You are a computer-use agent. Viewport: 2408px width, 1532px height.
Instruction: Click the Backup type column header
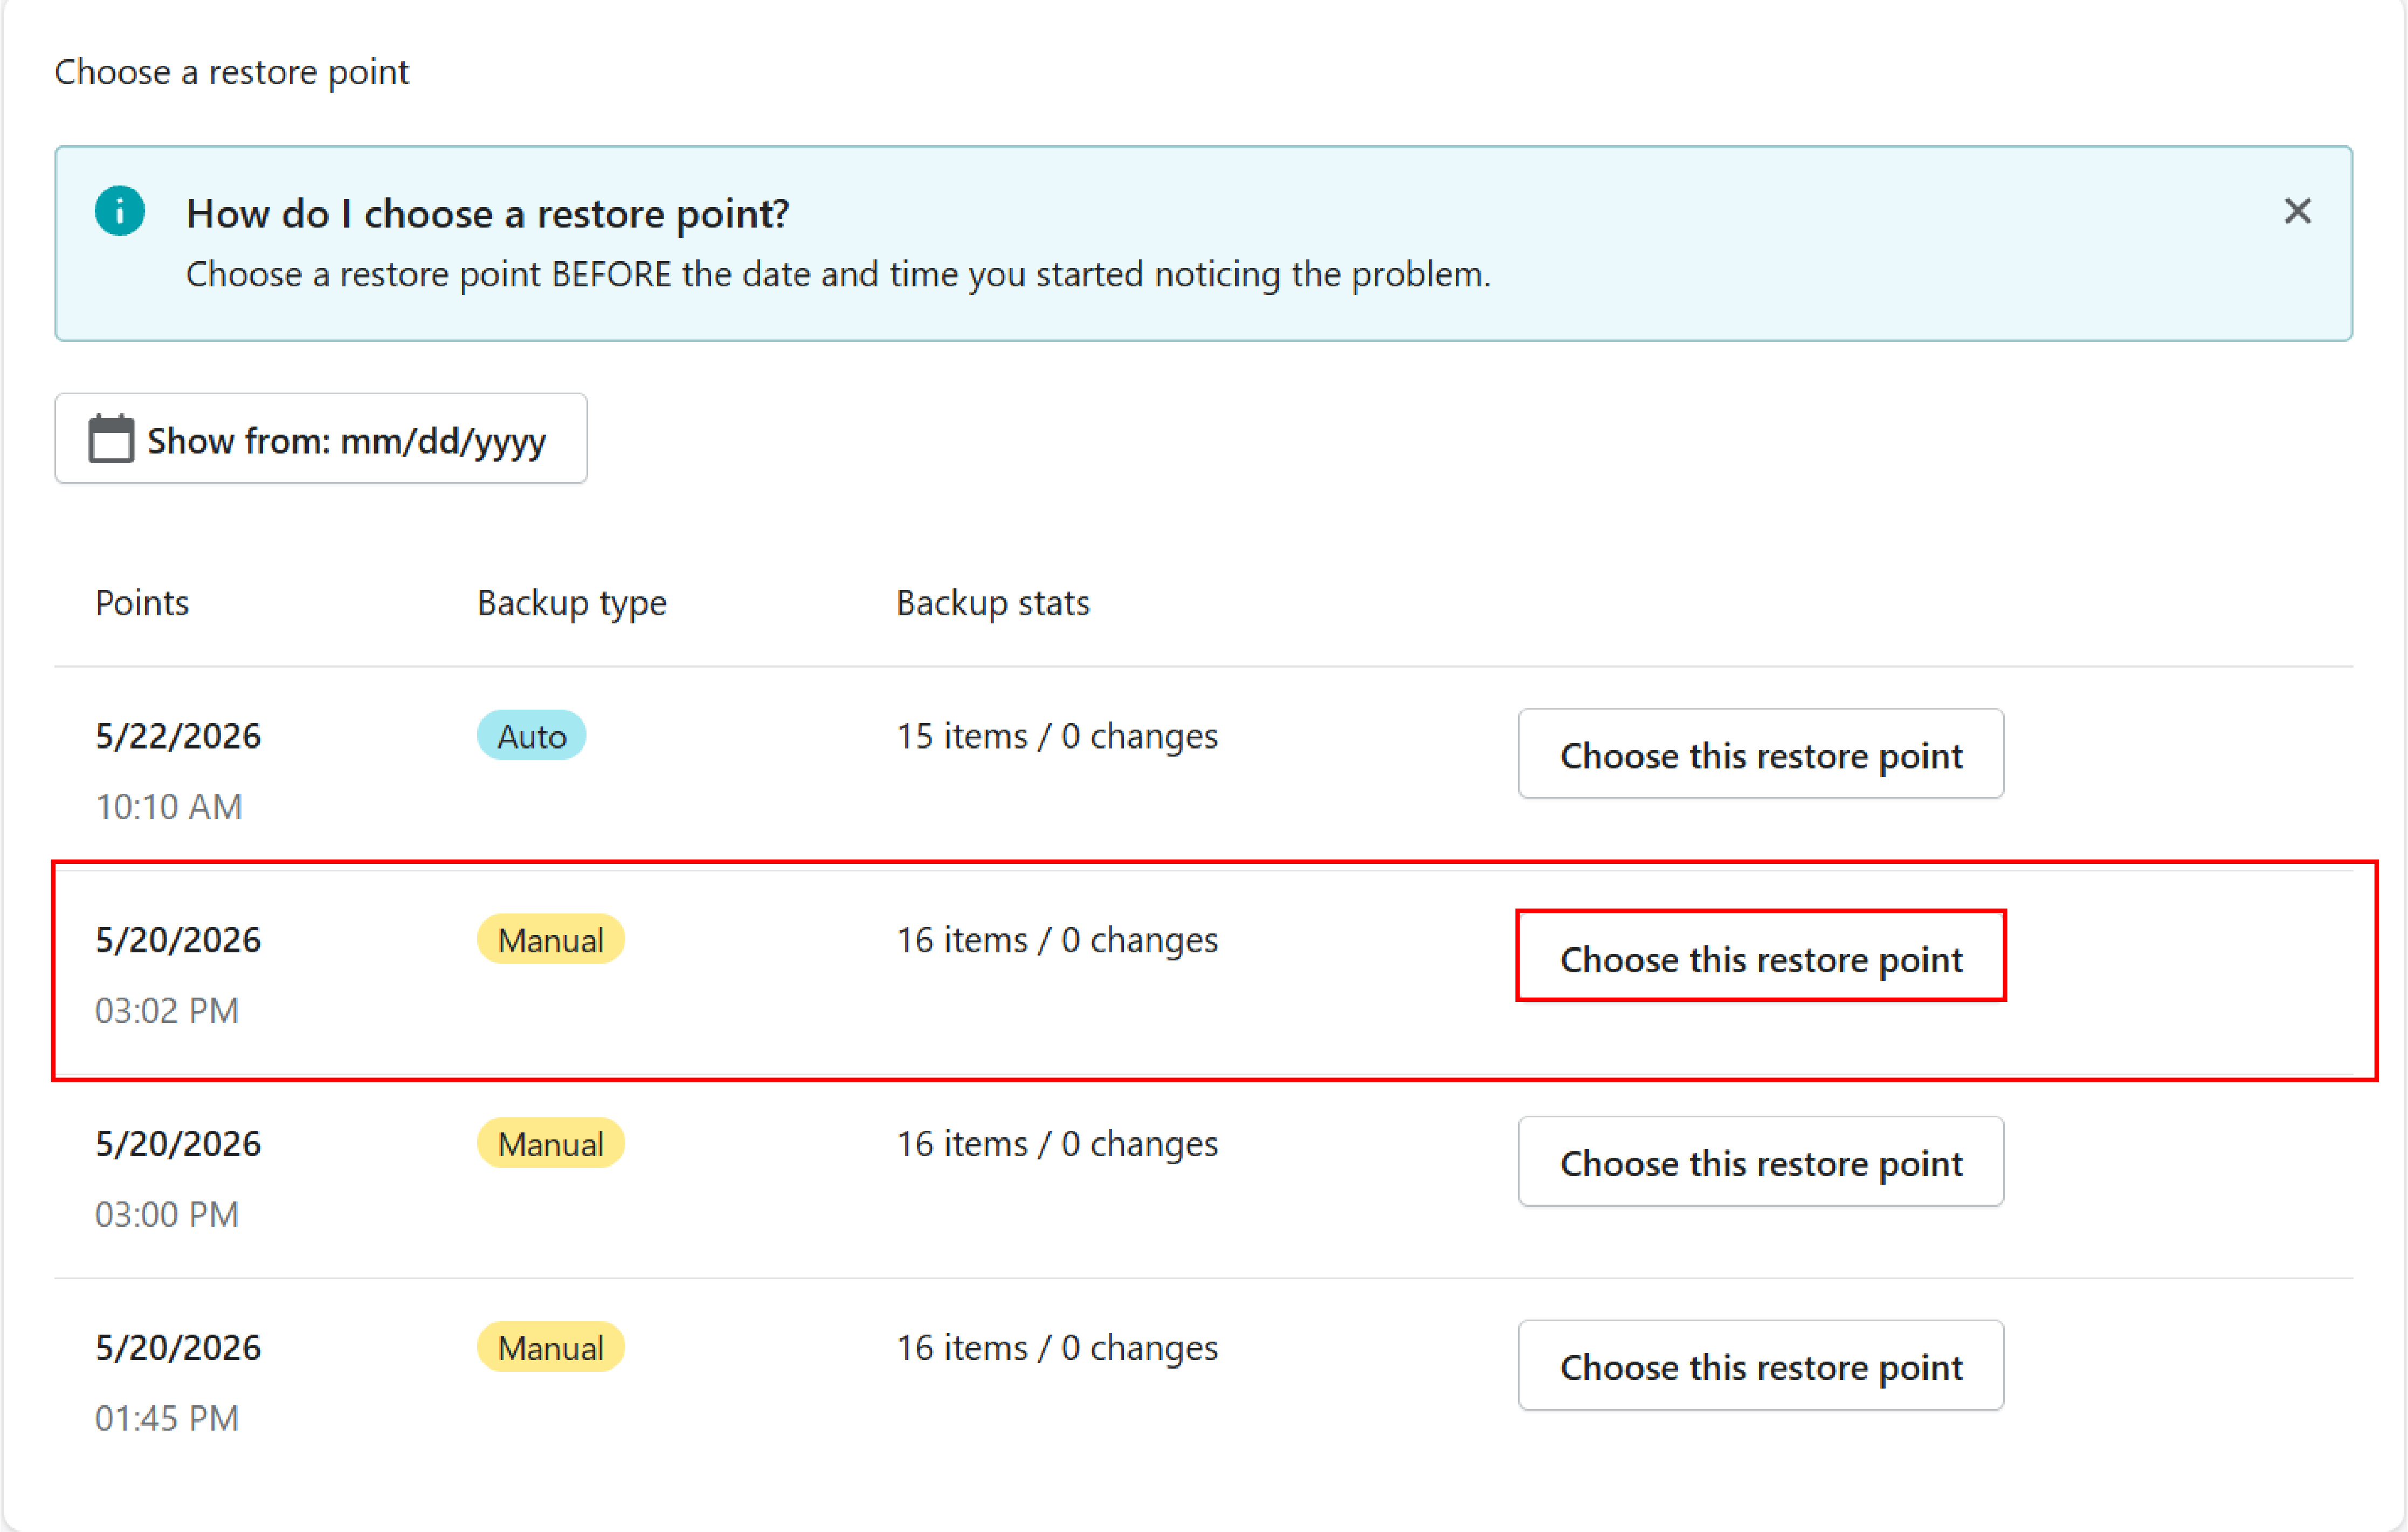click(572, 603)
